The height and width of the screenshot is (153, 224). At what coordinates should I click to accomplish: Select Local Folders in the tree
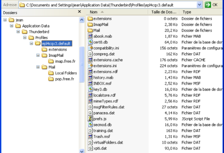pyautogui.click(x=65, y=73)
